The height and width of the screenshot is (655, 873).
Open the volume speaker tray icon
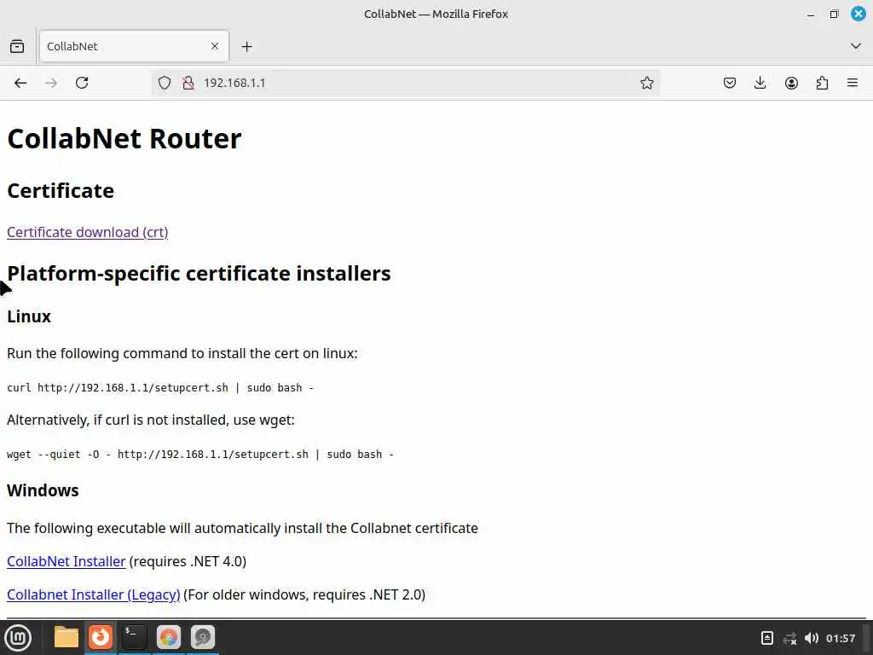tap(812, 638)
